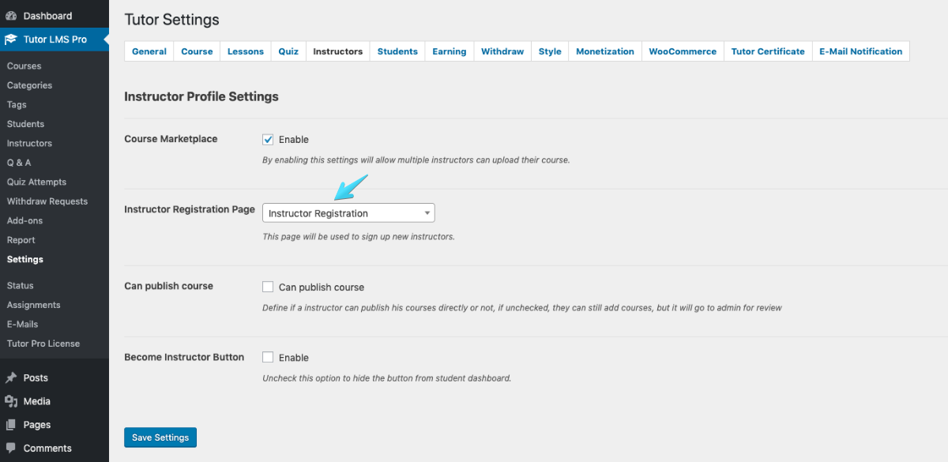This screenshot has height=462, width=948.
Task: Open Withdraw Requests in the sidebar
Action: pyautogui.click(x=47, y=201)
